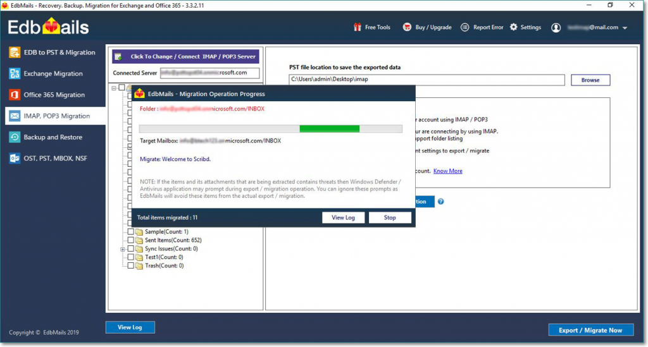The width and height of the screenshot is (648, 347).
Task: Select Sent Items(Count: 652) row
Action: click(173, 240)
